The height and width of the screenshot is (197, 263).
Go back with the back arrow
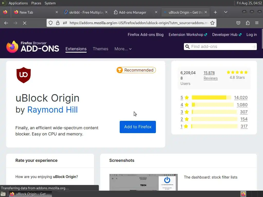click(6, 23)
